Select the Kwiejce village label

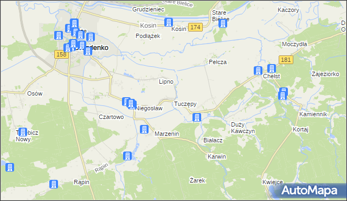(273, 182)
